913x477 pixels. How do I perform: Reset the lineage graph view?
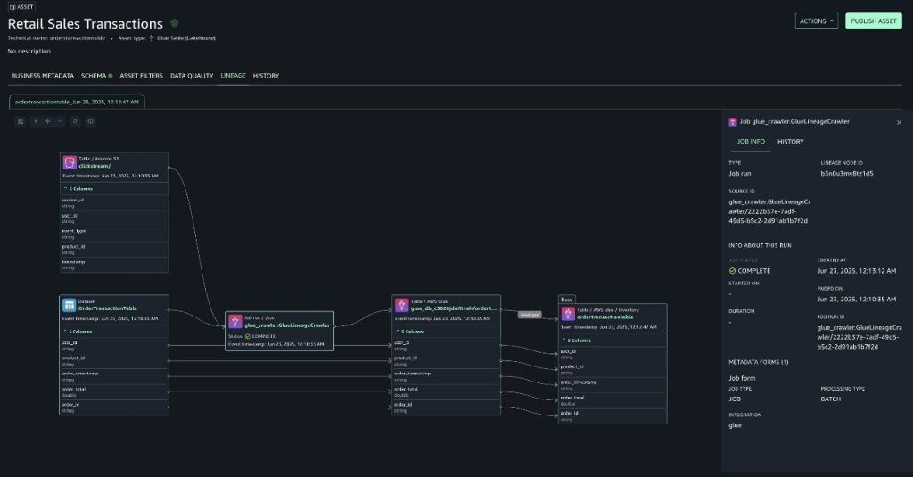point(75,121)
